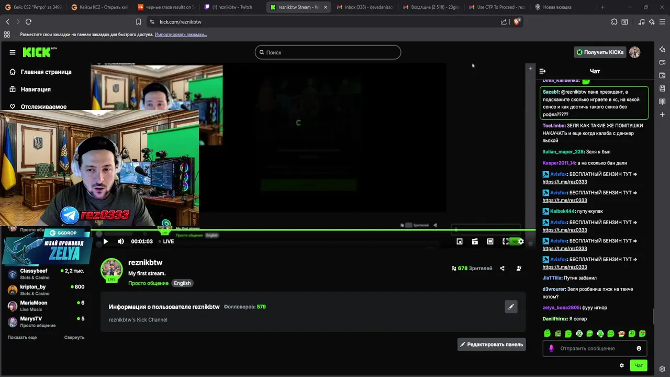The image size is (670, 377).
Task: Reload the page with the refresh icon
Action: (28, 21)
